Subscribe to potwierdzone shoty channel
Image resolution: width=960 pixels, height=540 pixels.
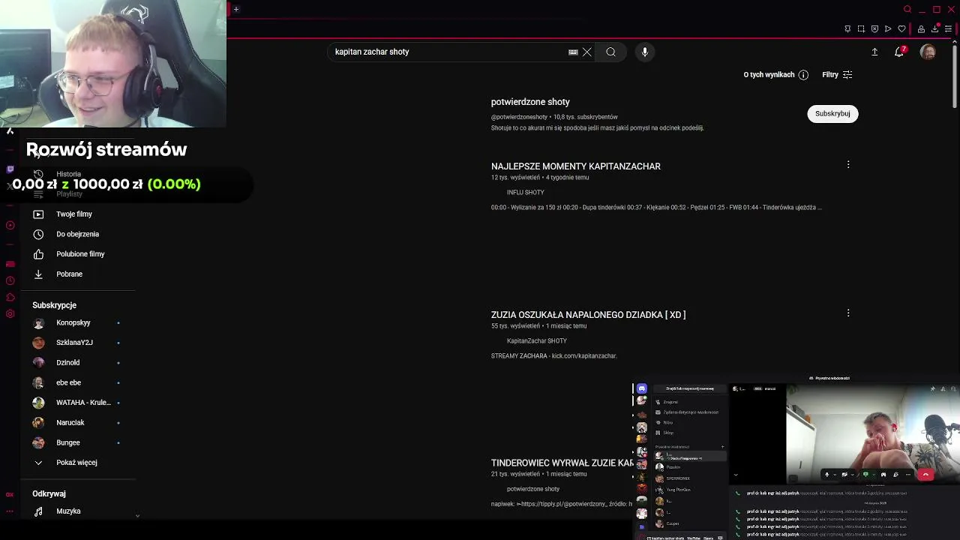point(832,113)
